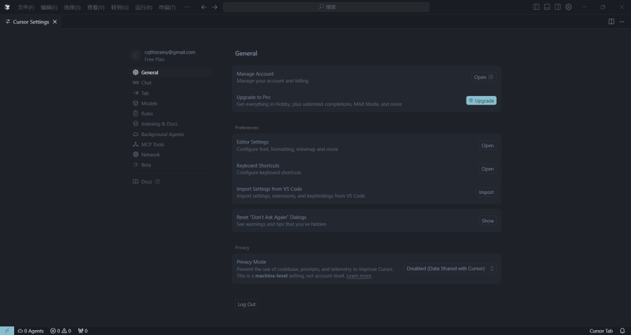Click the Free Plan label
This screenshot has width=631, height=335.
coord(155,60)
